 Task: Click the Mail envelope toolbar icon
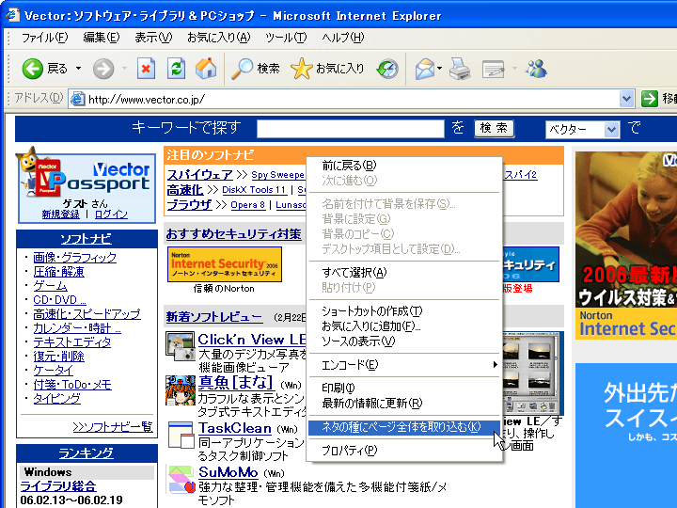click(x=425, y=69)
